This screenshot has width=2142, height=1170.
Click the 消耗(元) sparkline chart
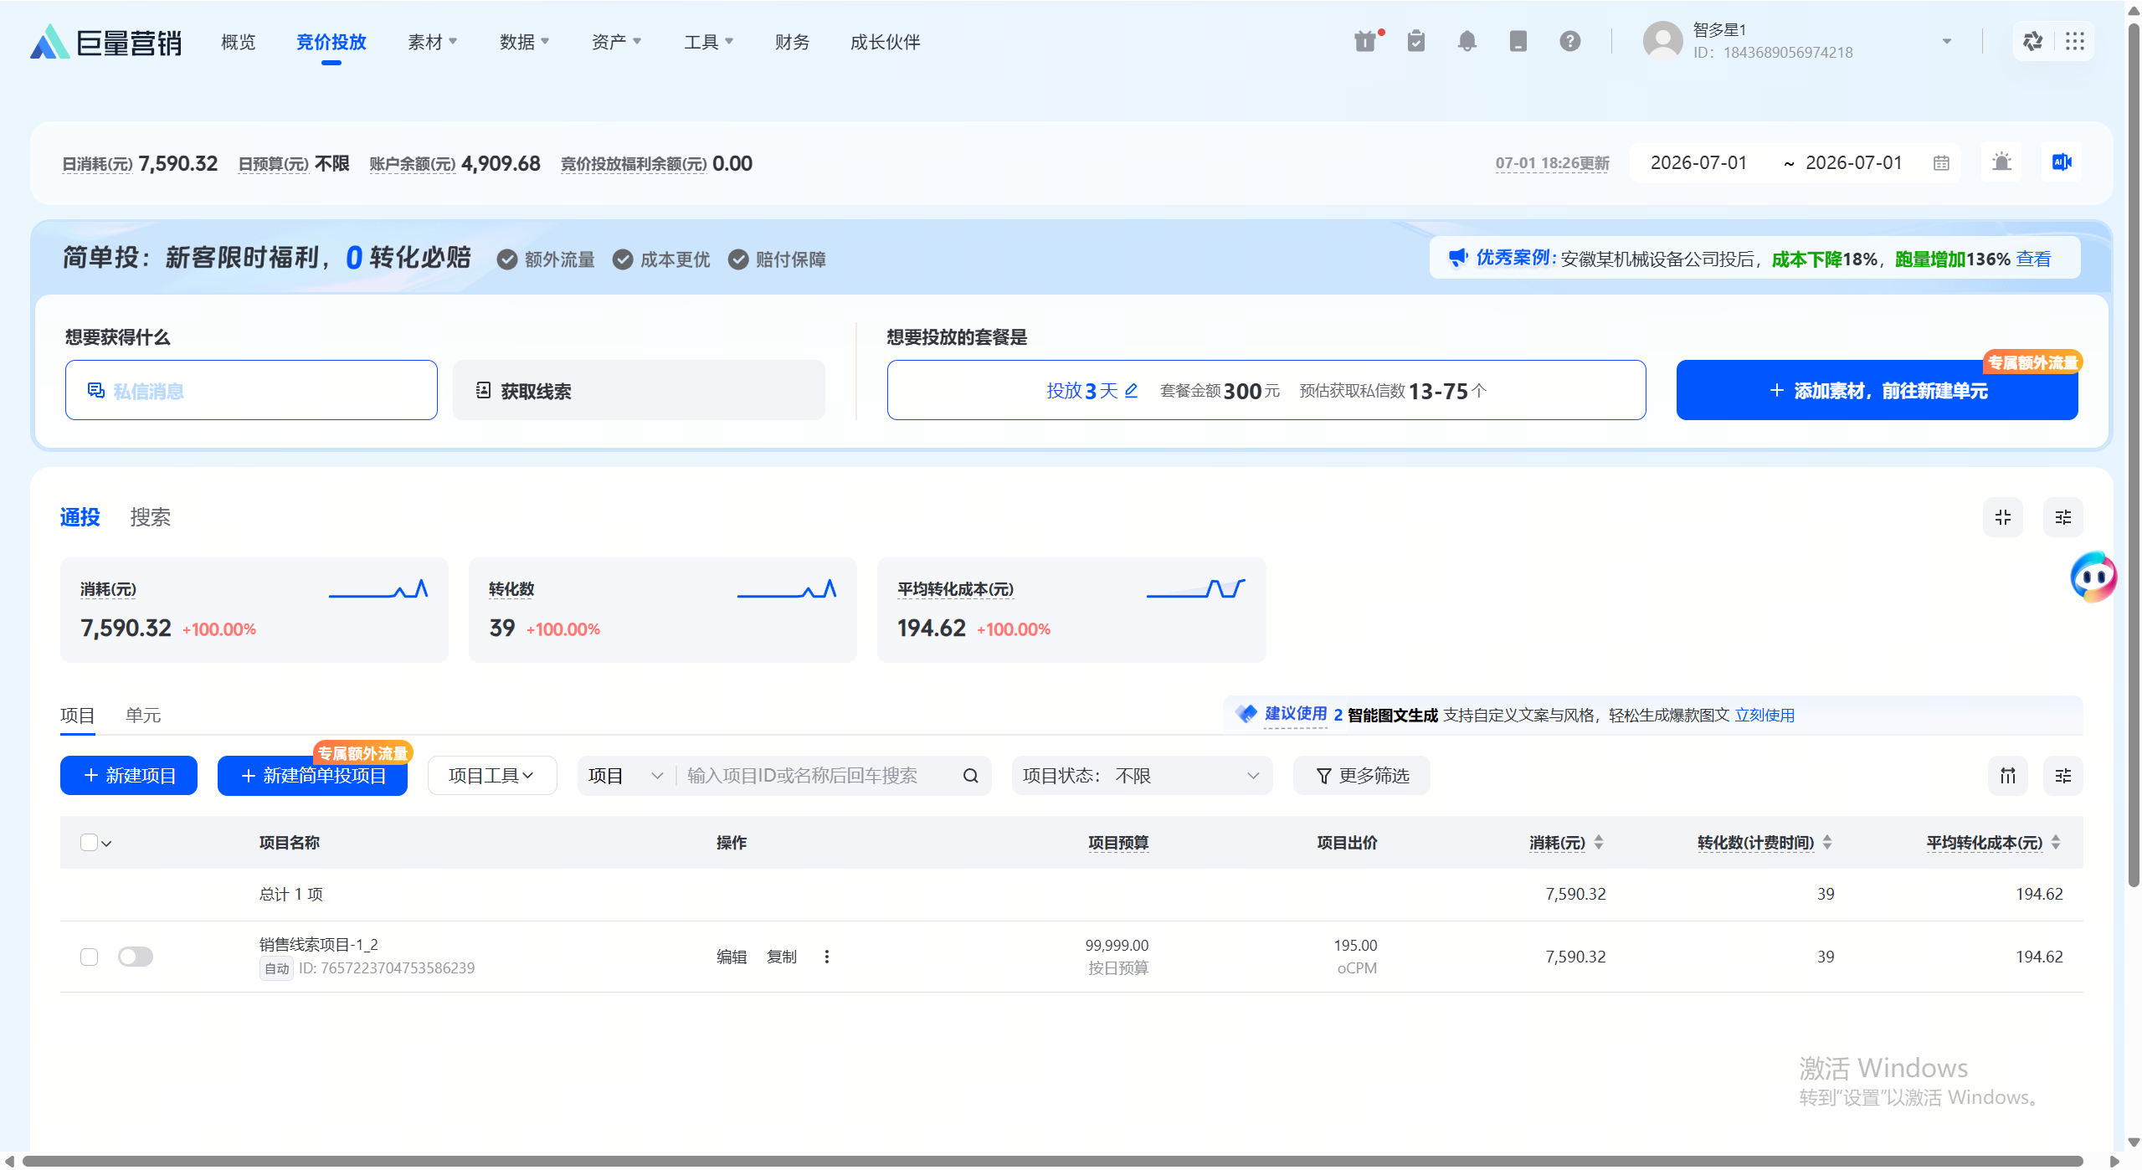378,589
